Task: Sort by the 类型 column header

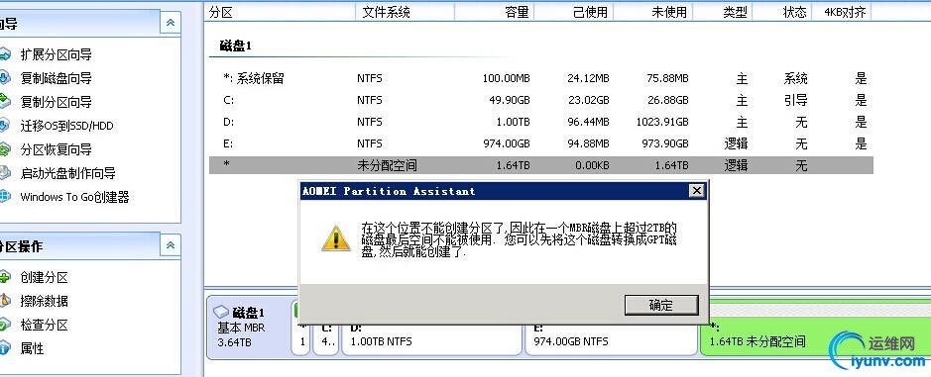Action: click(x=723, y=12)
